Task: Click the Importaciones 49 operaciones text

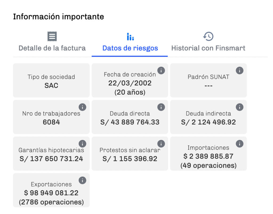Action: tap(208, 165)
